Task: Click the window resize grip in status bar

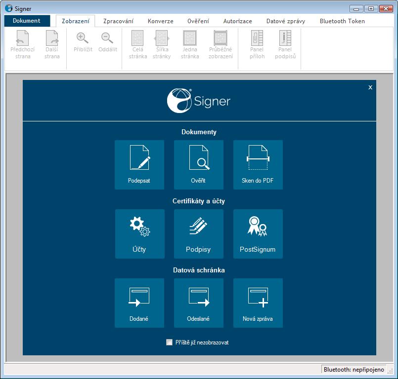Action: [x=391, y=371]
